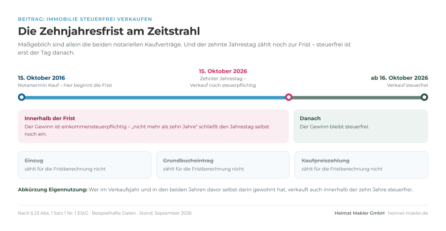
Task: Click the blue timeline segment within the Frist
Action: [155, 97]
